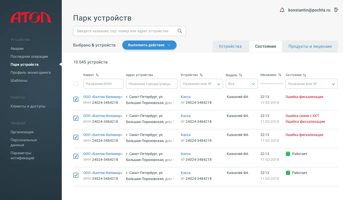This screenshot has height=200, width=343.
Task: Click Казначей ФА model in the first row
Action: [238, 97]
